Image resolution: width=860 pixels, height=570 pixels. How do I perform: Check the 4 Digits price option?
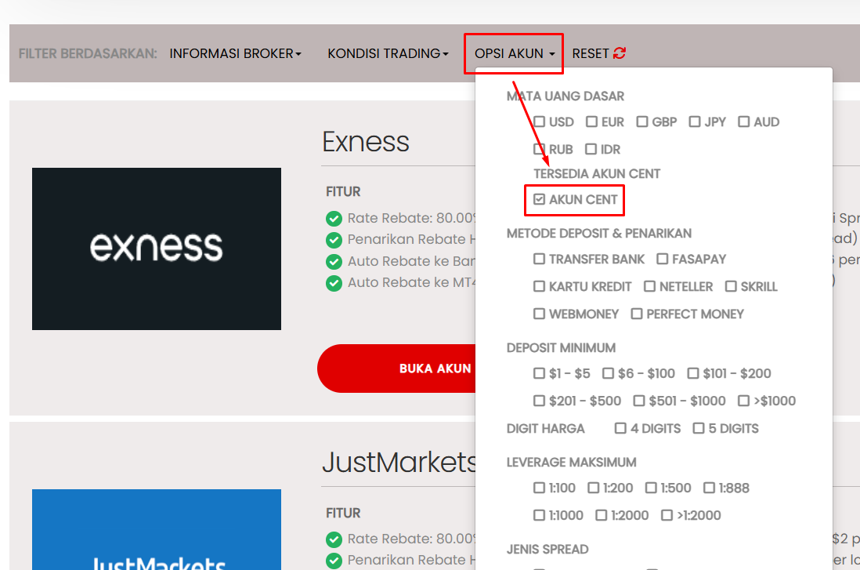[x=620, y=428]
